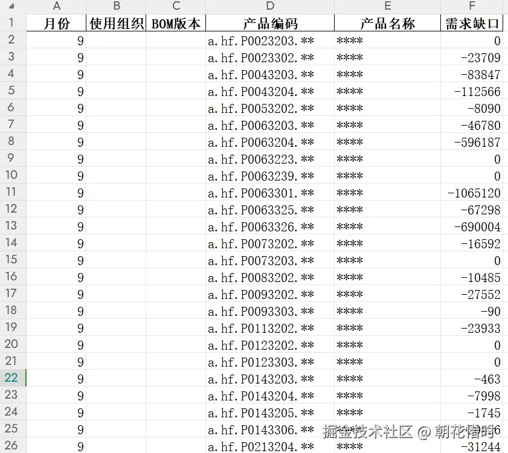Click the -112566 value cell
This screenshot has height=453, width=508.
[472, 91]
